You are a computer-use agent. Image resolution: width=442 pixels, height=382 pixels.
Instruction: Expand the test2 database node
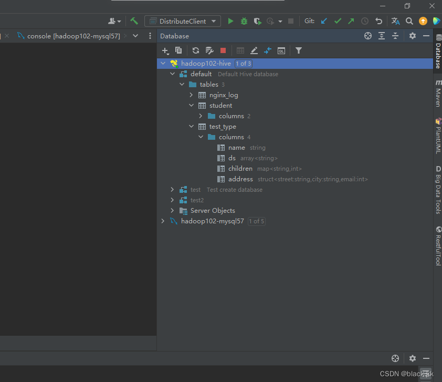(x=172, y=200)
